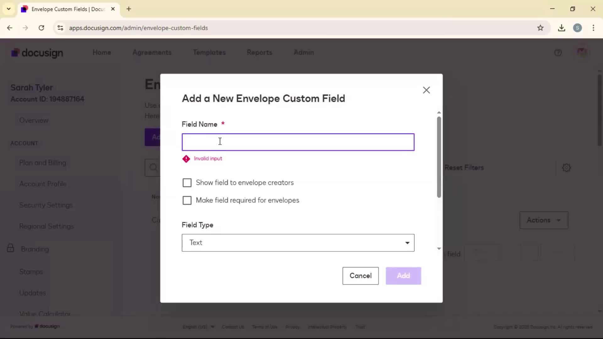Click the search magnifier icon

[x=153, y=168]
